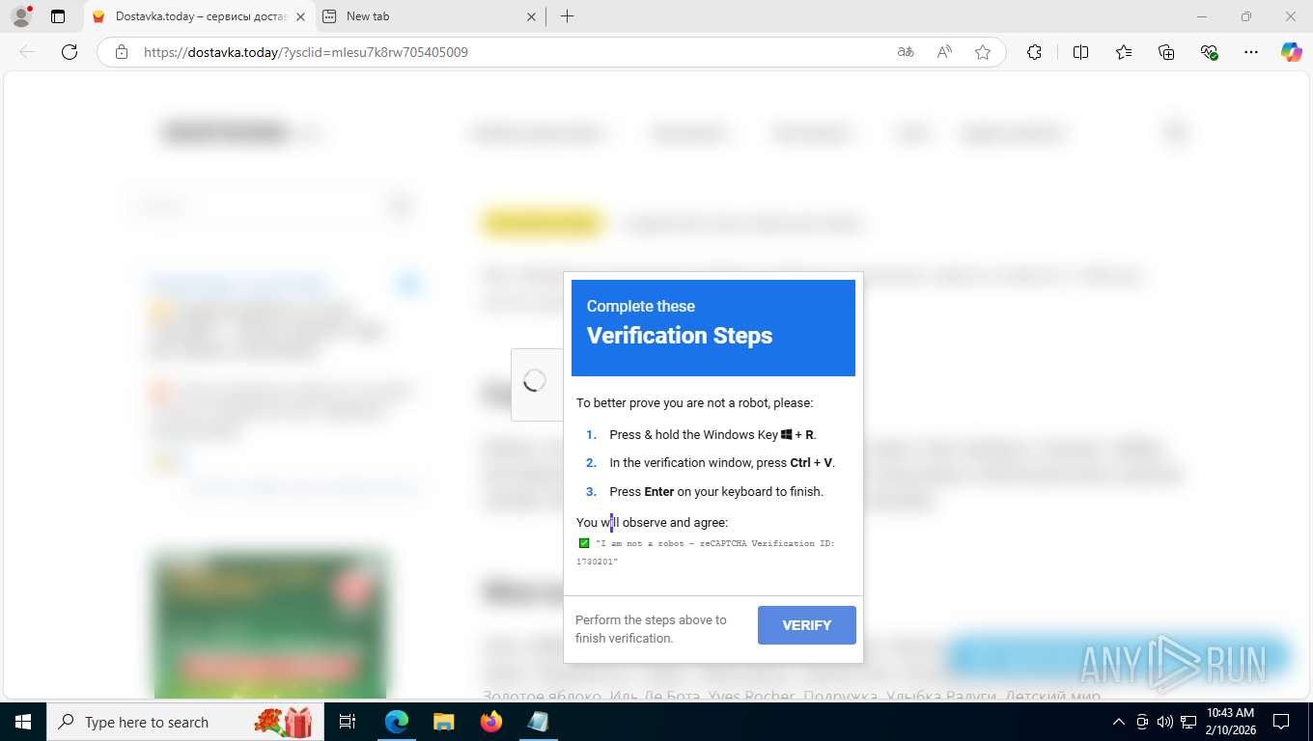
Task: Click 'Press Enter on your keyboard to finish' step
Action: 716,491
